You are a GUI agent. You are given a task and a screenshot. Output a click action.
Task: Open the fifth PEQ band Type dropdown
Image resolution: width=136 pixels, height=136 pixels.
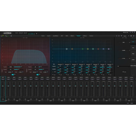[89, 64]
